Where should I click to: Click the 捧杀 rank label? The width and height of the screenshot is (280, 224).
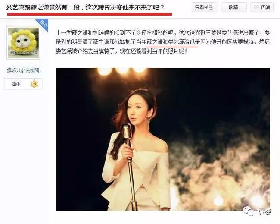16,84
